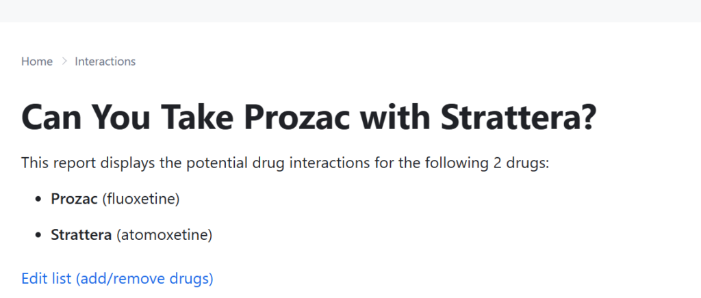Go to the Home breadcrumb link
The width and height of the screenshot is (701, 298).
point(37,61)
